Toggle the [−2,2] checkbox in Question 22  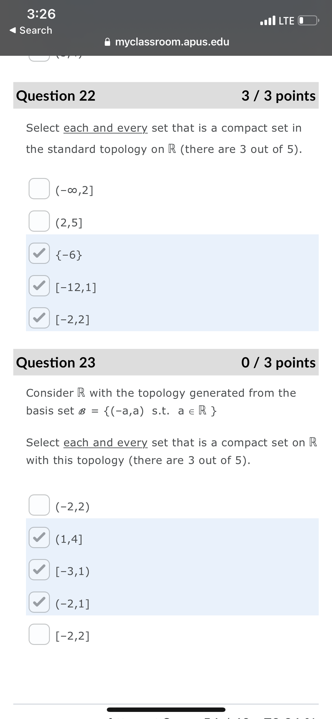[39, 318]
